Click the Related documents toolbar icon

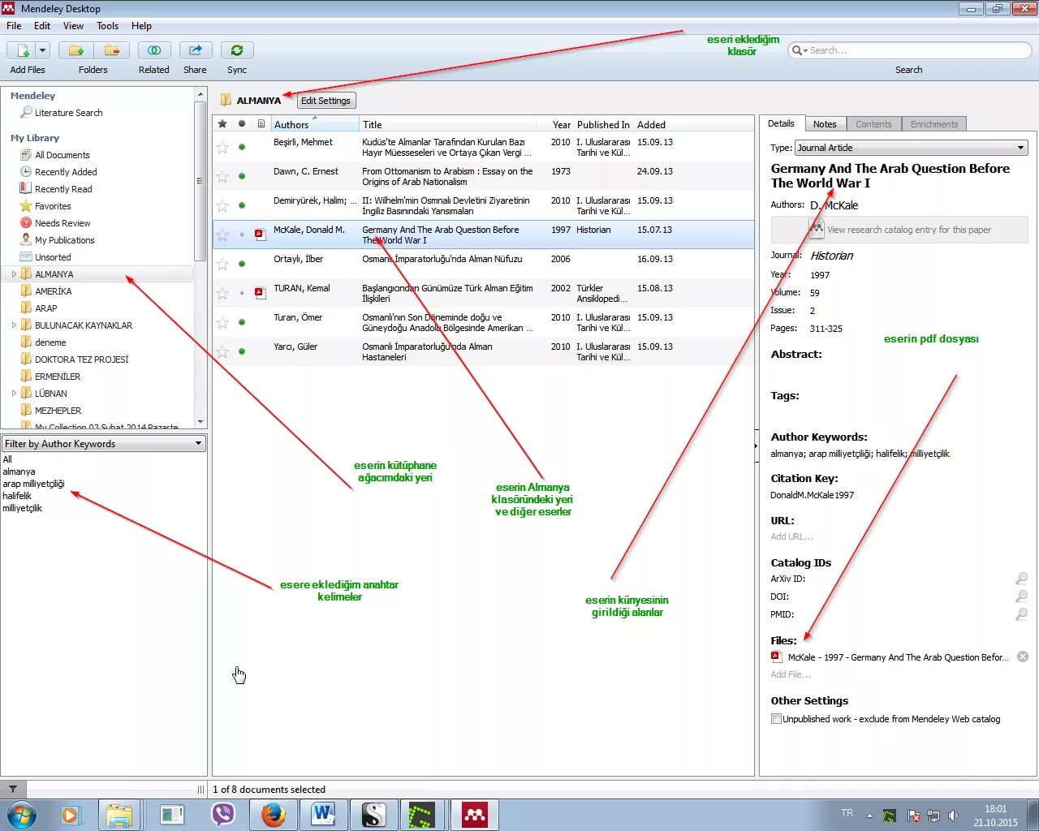[153, 50]
